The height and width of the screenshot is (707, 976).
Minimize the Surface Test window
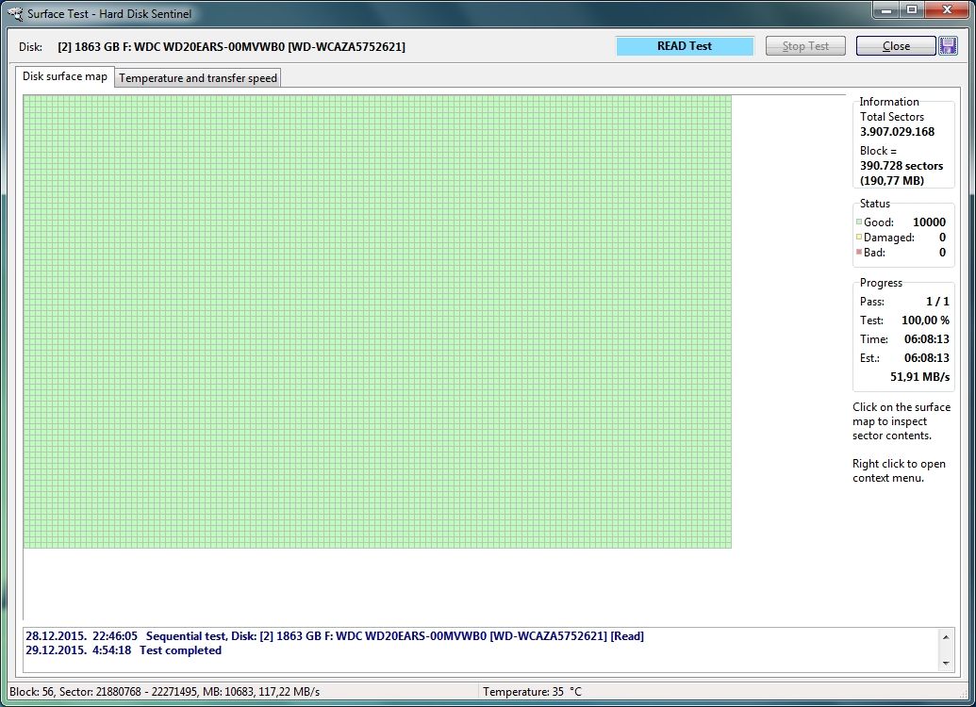(886, 10)
